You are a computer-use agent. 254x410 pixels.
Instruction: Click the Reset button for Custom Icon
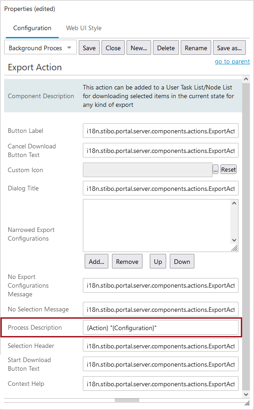[x=229, y=169]
